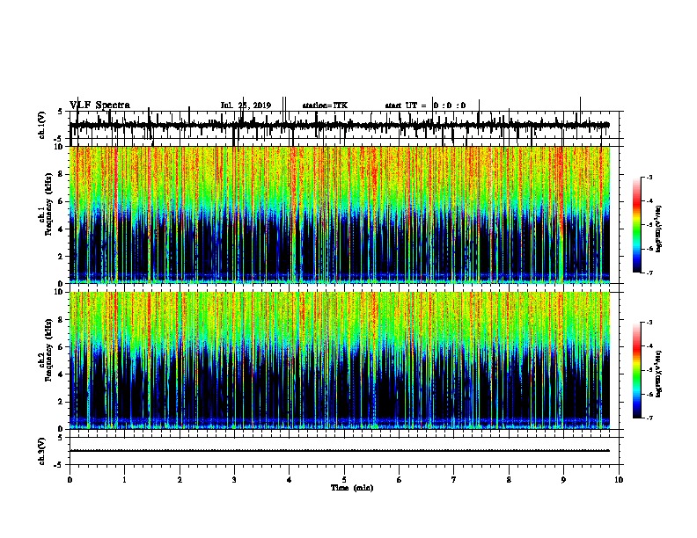
Task: Click the "8" kHz tick on ch.1 frequency axis
Action: 62,174
